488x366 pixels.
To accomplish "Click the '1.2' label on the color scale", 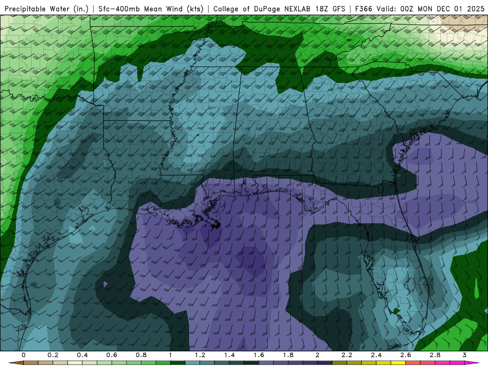I will [x=200, y=355].
